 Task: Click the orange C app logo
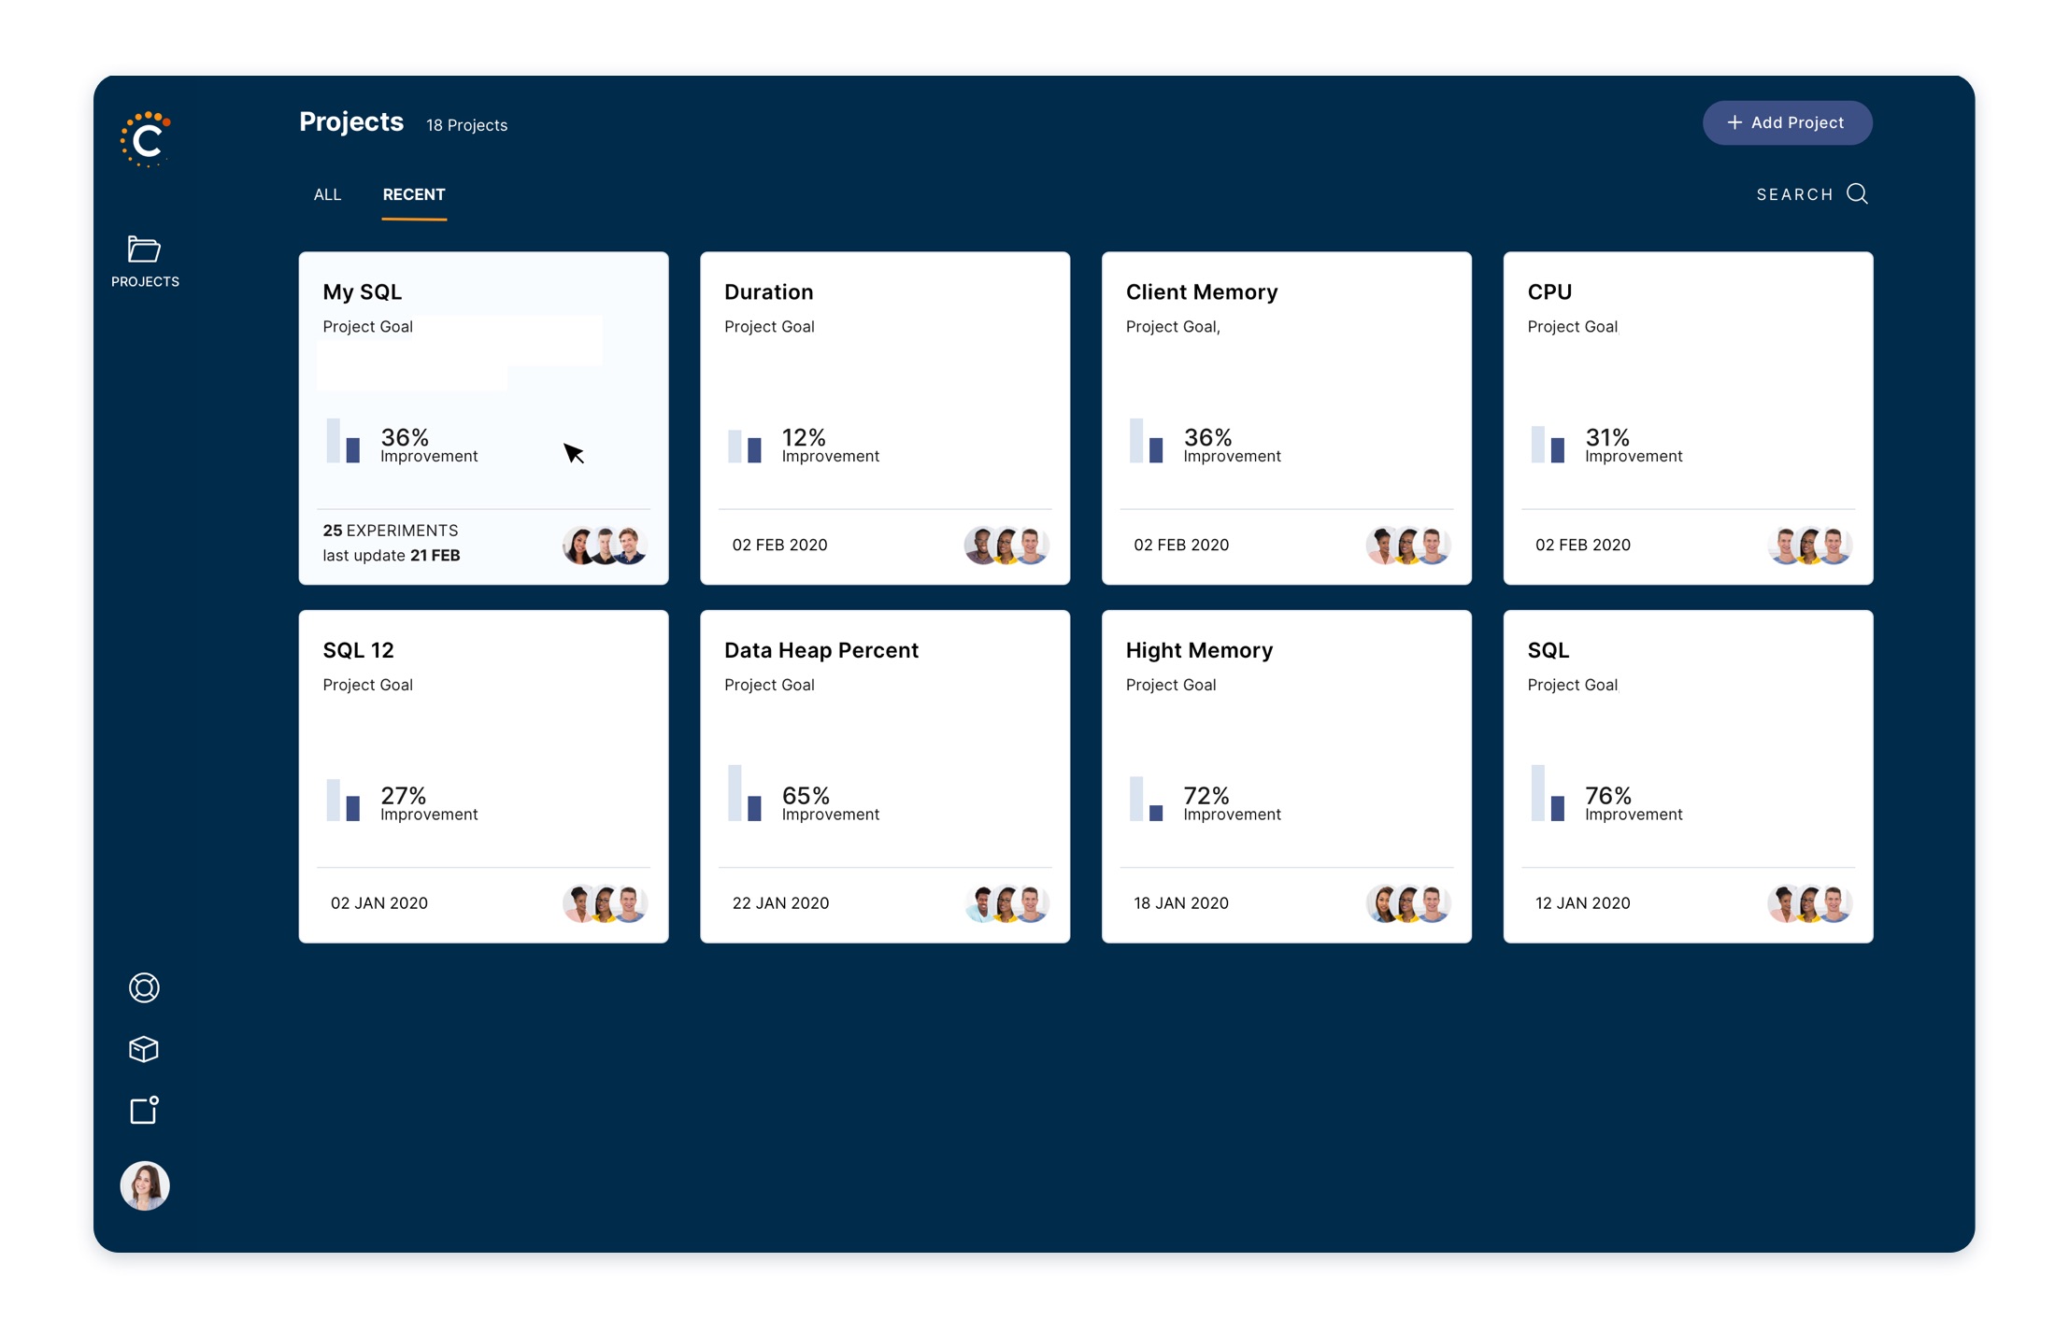click(146, 139)
